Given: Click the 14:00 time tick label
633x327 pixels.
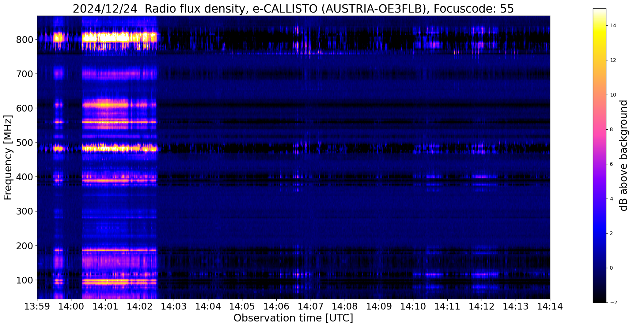Looking at the screenshot, I should click(71, 306).
